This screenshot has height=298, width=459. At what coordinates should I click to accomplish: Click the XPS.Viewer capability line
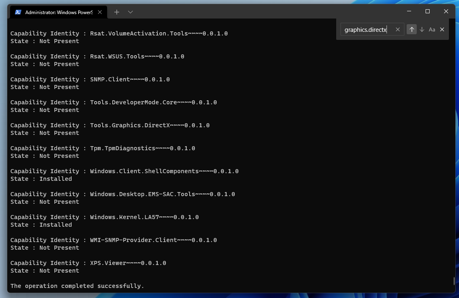point(88,263)
